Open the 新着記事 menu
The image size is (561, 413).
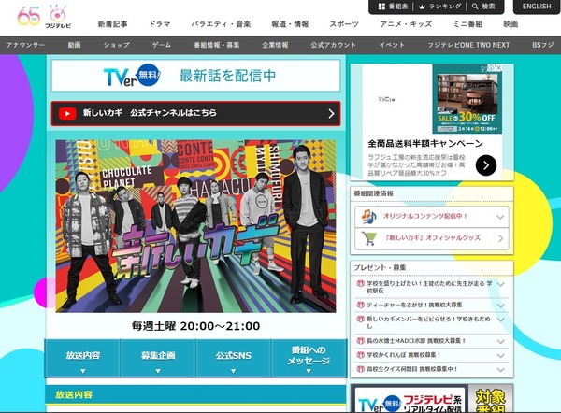(112, 24)
